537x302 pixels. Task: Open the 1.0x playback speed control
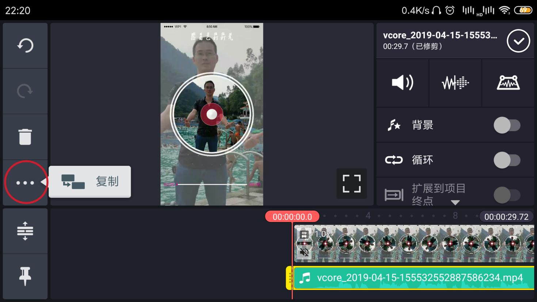click(x=322, y=234)
